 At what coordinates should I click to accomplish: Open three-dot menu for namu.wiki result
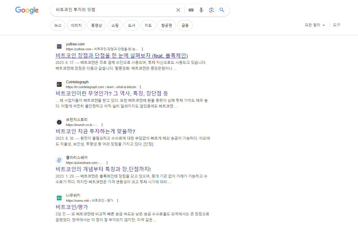pos(118,201)
